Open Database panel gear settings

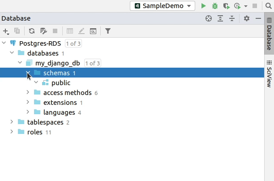coord(246,18)
